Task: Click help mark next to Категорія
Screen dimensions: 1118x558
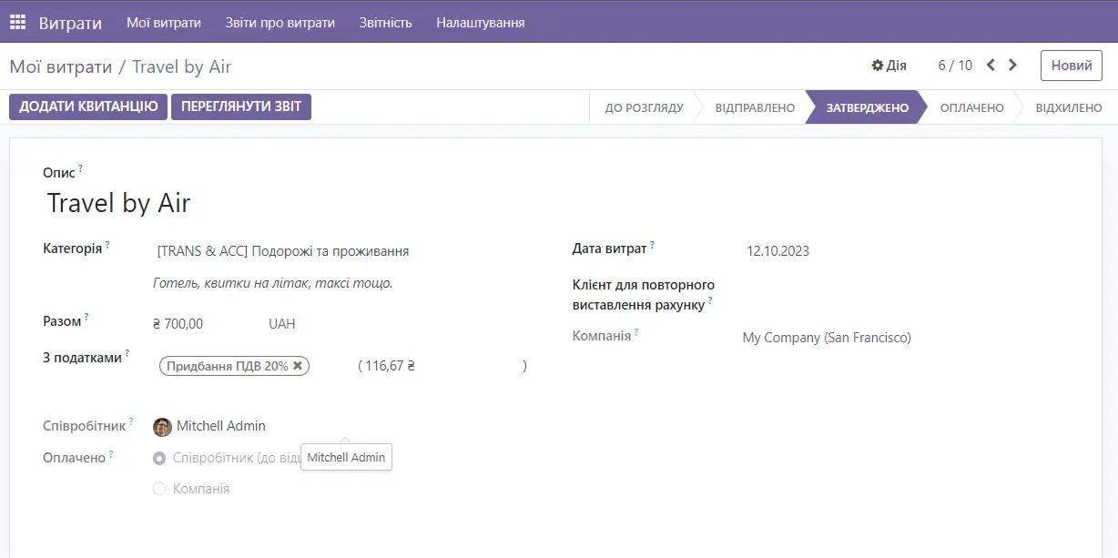Action: click(x=107, y=244)
